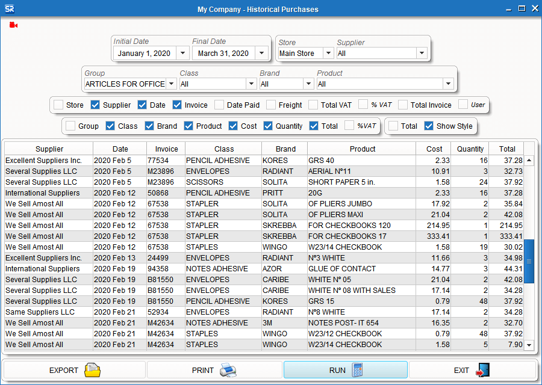The image size is (542, 385).
Task: Click invoice number 94358
Action: coord(166,269)
